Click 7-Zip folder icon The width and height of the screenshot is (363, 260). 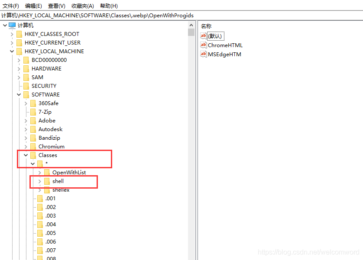(33, 112)
